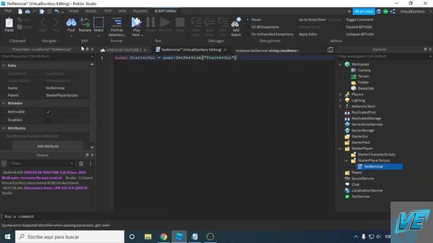Undock the Explorer panel

[x=425, y=49]
